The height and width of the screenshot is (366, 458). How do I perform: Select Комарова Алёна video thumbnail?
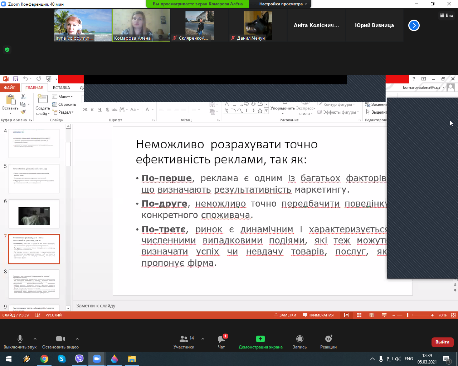coord(141,25)
